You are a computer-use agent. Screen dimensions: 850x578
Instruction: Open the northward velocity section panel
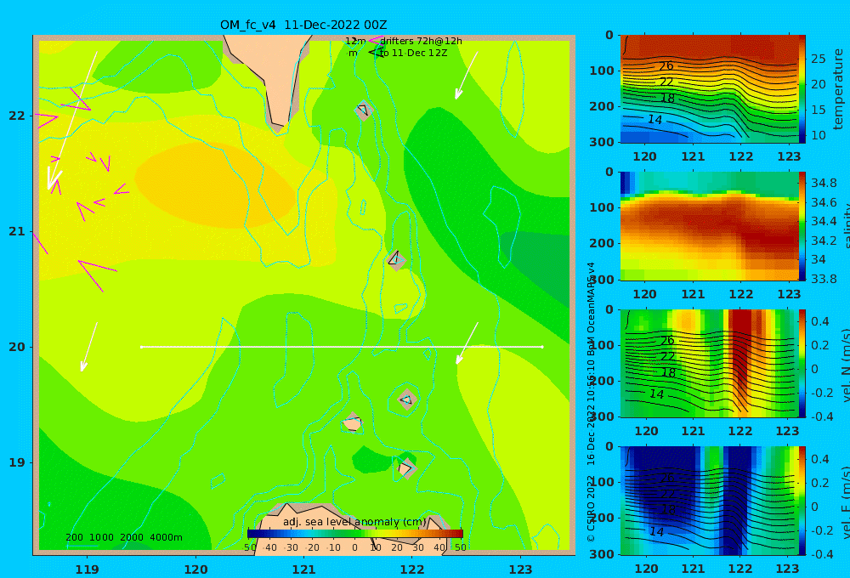point(710,363)
